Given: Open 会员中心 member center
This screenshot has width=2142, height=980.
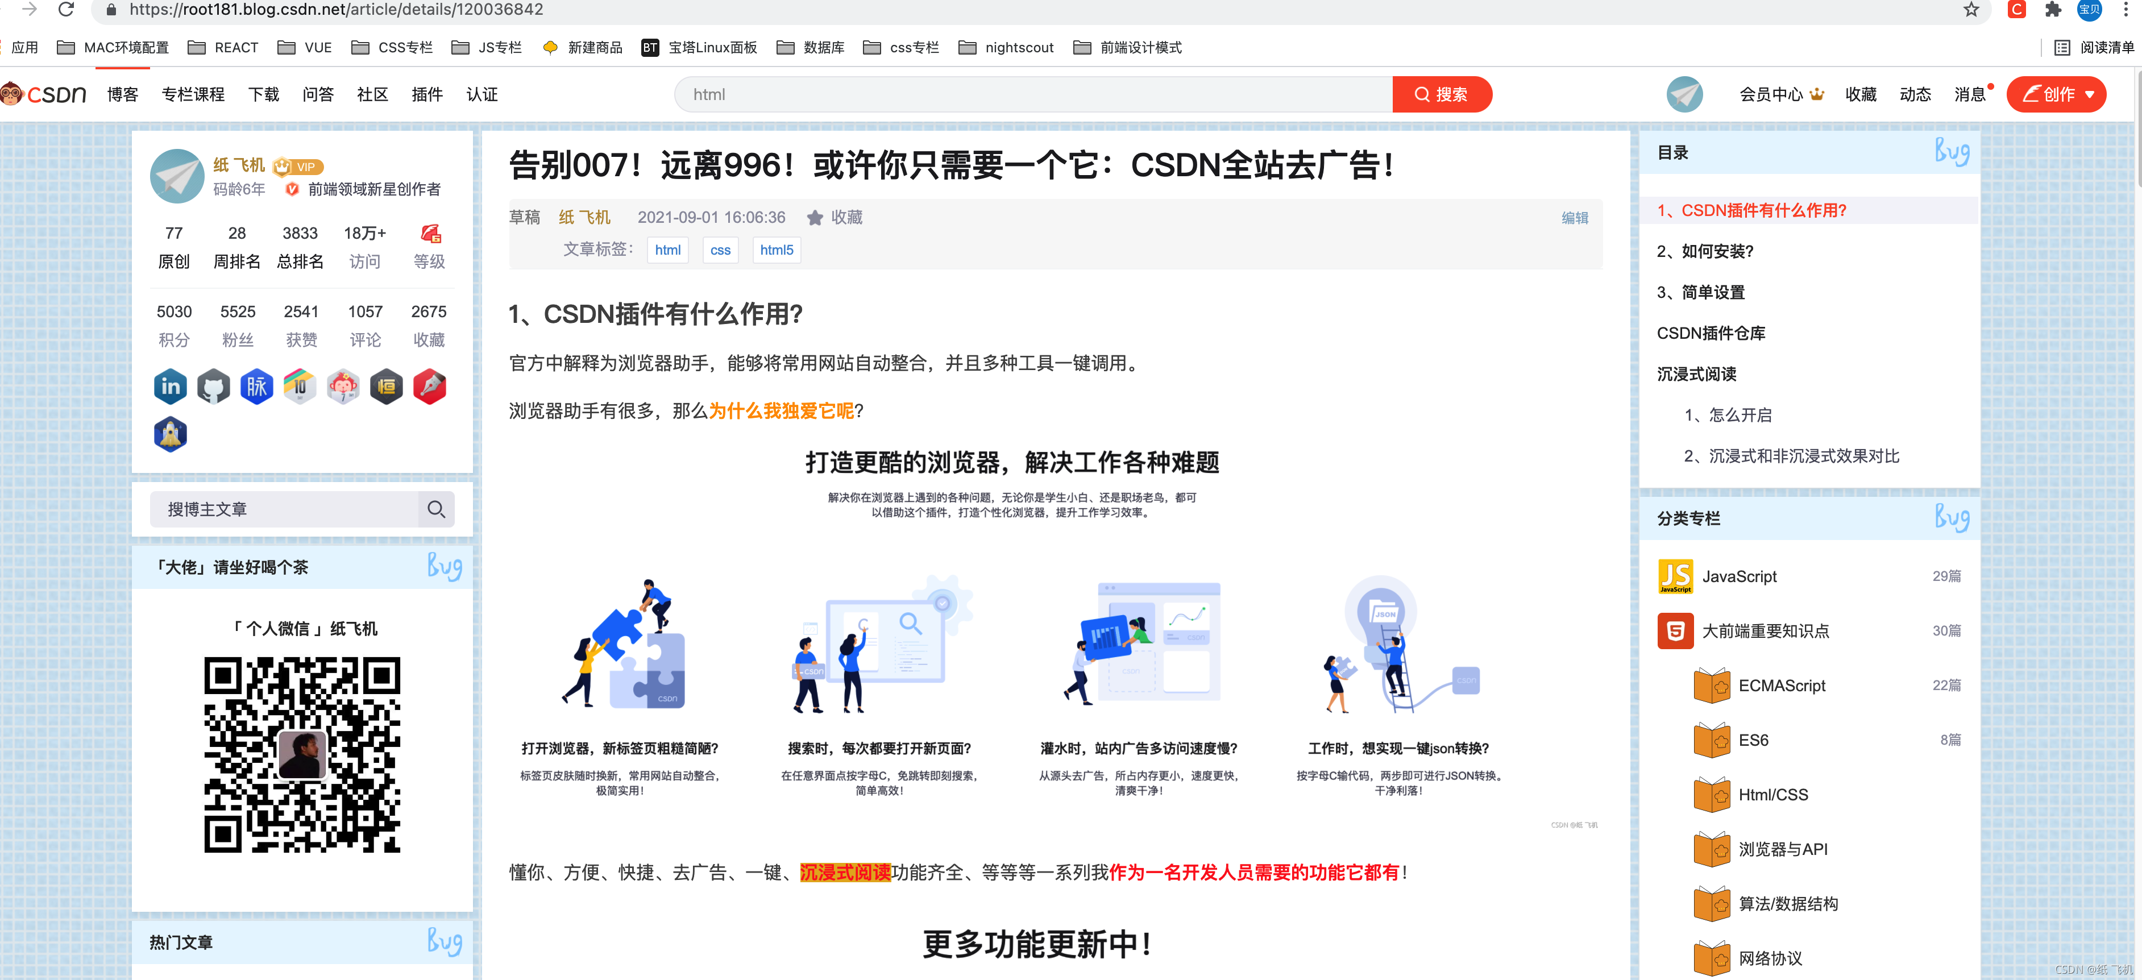Looking at the screenshot, I should click(1782, 95).
